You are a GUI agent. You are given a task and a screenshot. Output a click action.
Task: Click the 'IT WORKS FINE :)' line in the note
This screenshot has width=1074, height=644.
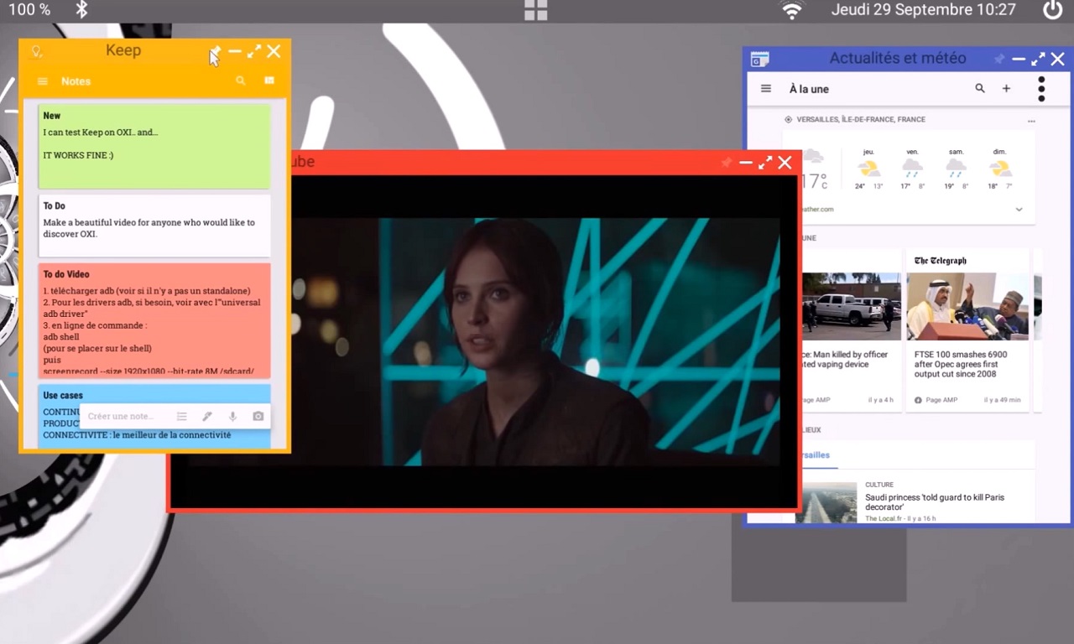[78, 155]
